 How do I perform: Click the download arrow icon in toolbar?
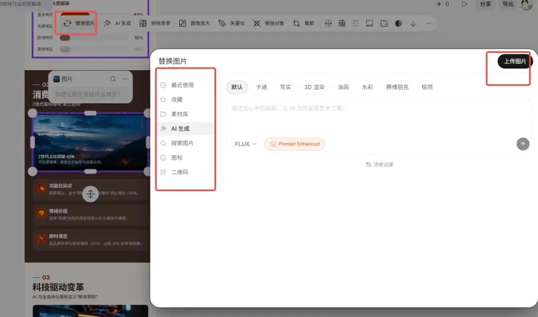[413, 23]
